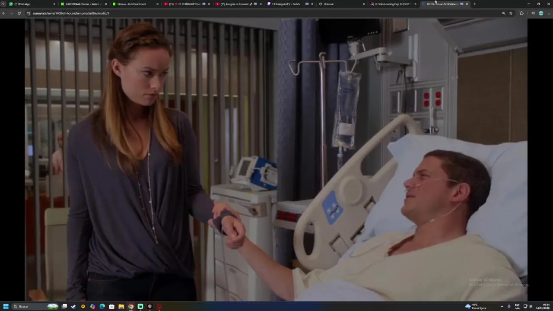Screen dimensions: 553x311
Task: Open a new browser tab
Action: pyautogui.click(x=474, y=4)
